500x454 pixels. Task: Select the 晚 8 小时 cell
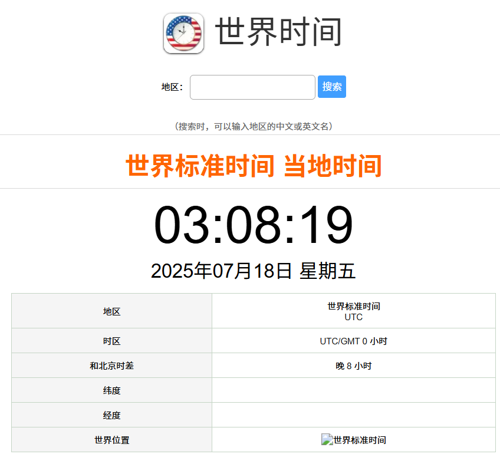click(x=354, y=366)
